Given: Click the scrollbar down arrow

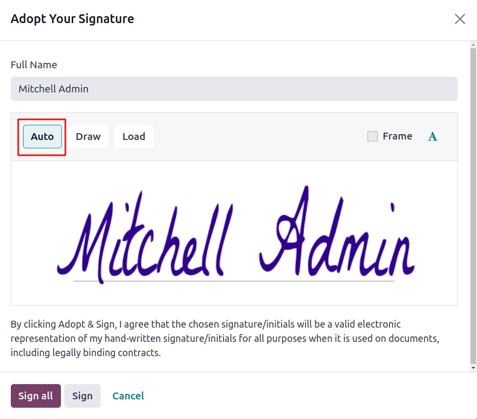Looking at the screenshot, I should pos(473,368).
